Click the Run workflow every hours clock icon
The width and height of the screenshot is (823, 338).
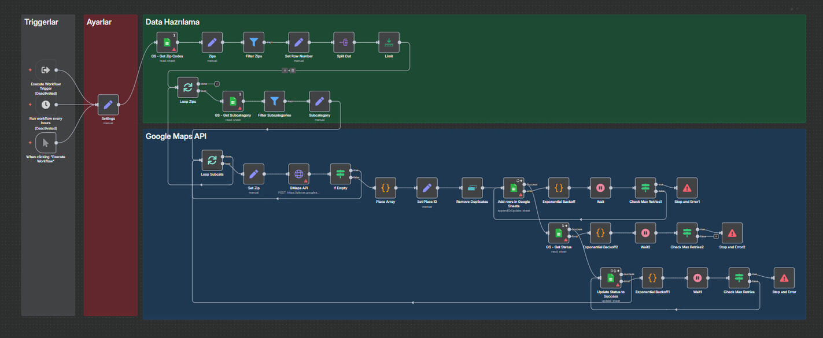click(x=46, y=105)
